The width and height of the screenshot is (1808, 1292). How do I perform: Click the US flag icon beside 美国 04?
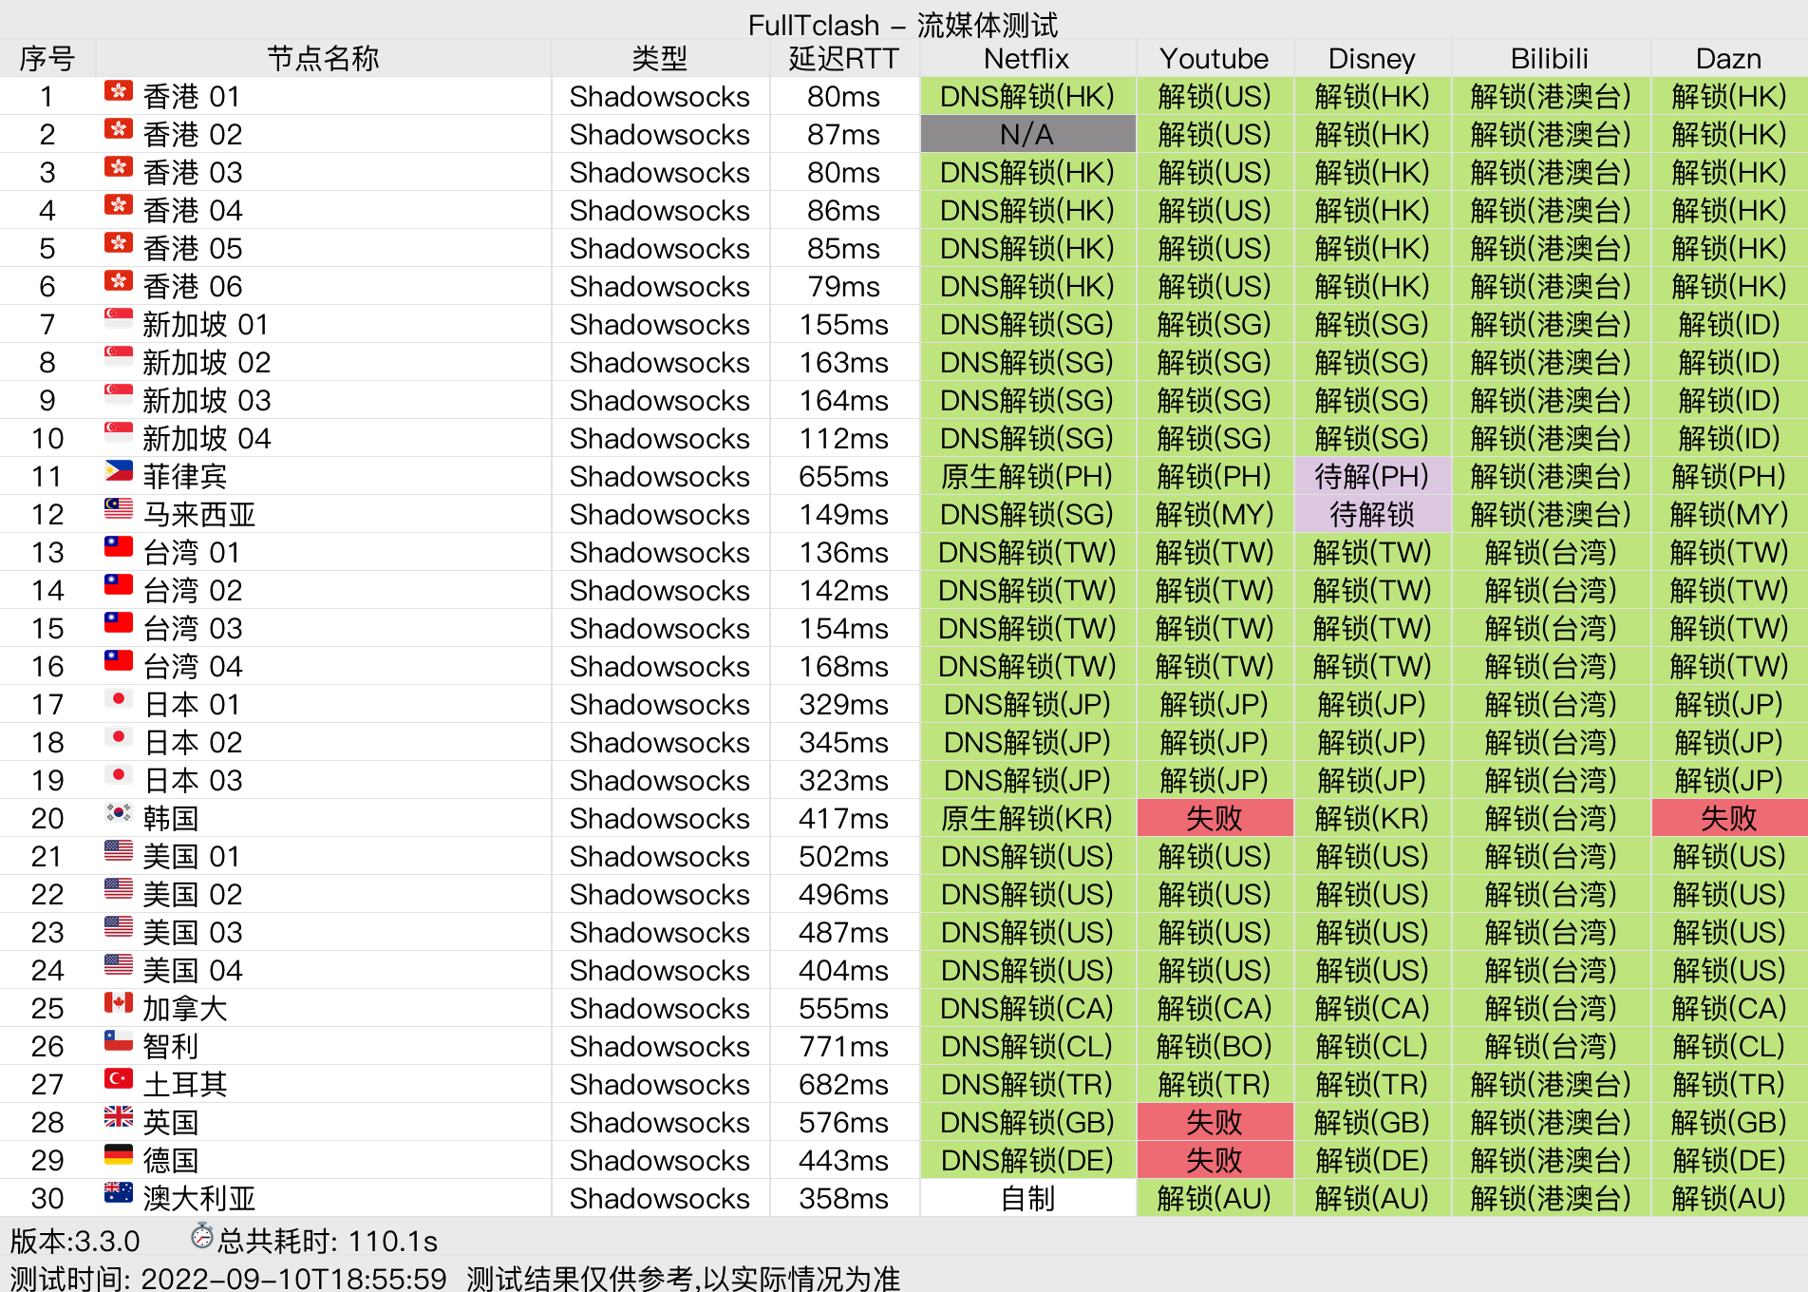(x=119, y=965)
